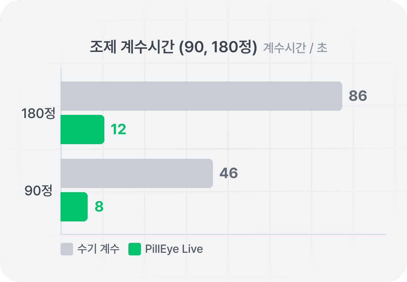The height and width of the screenshot is (282, 407).
Task: Toggle the PillEye Live legend text label
Action: pyautogui.click(x=174, y=249)
